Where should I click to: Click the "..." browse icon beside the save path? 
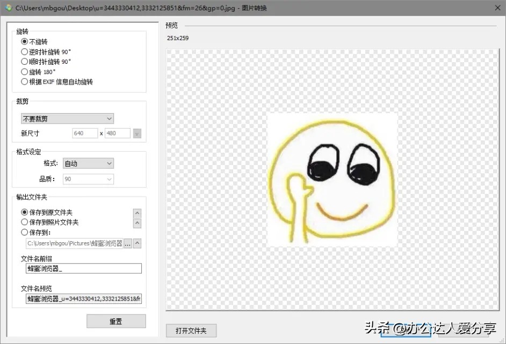pos(127,243)
